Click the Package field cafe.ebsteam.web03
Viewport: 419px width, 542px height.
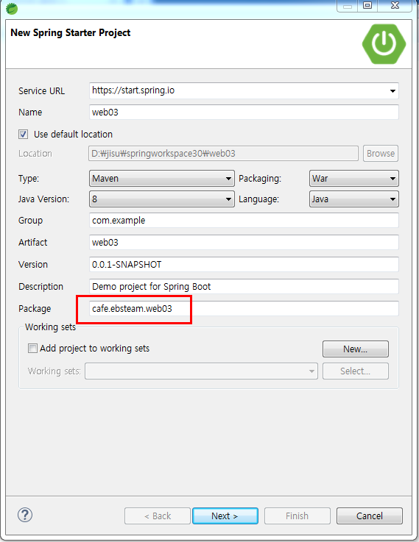[244, 308]
